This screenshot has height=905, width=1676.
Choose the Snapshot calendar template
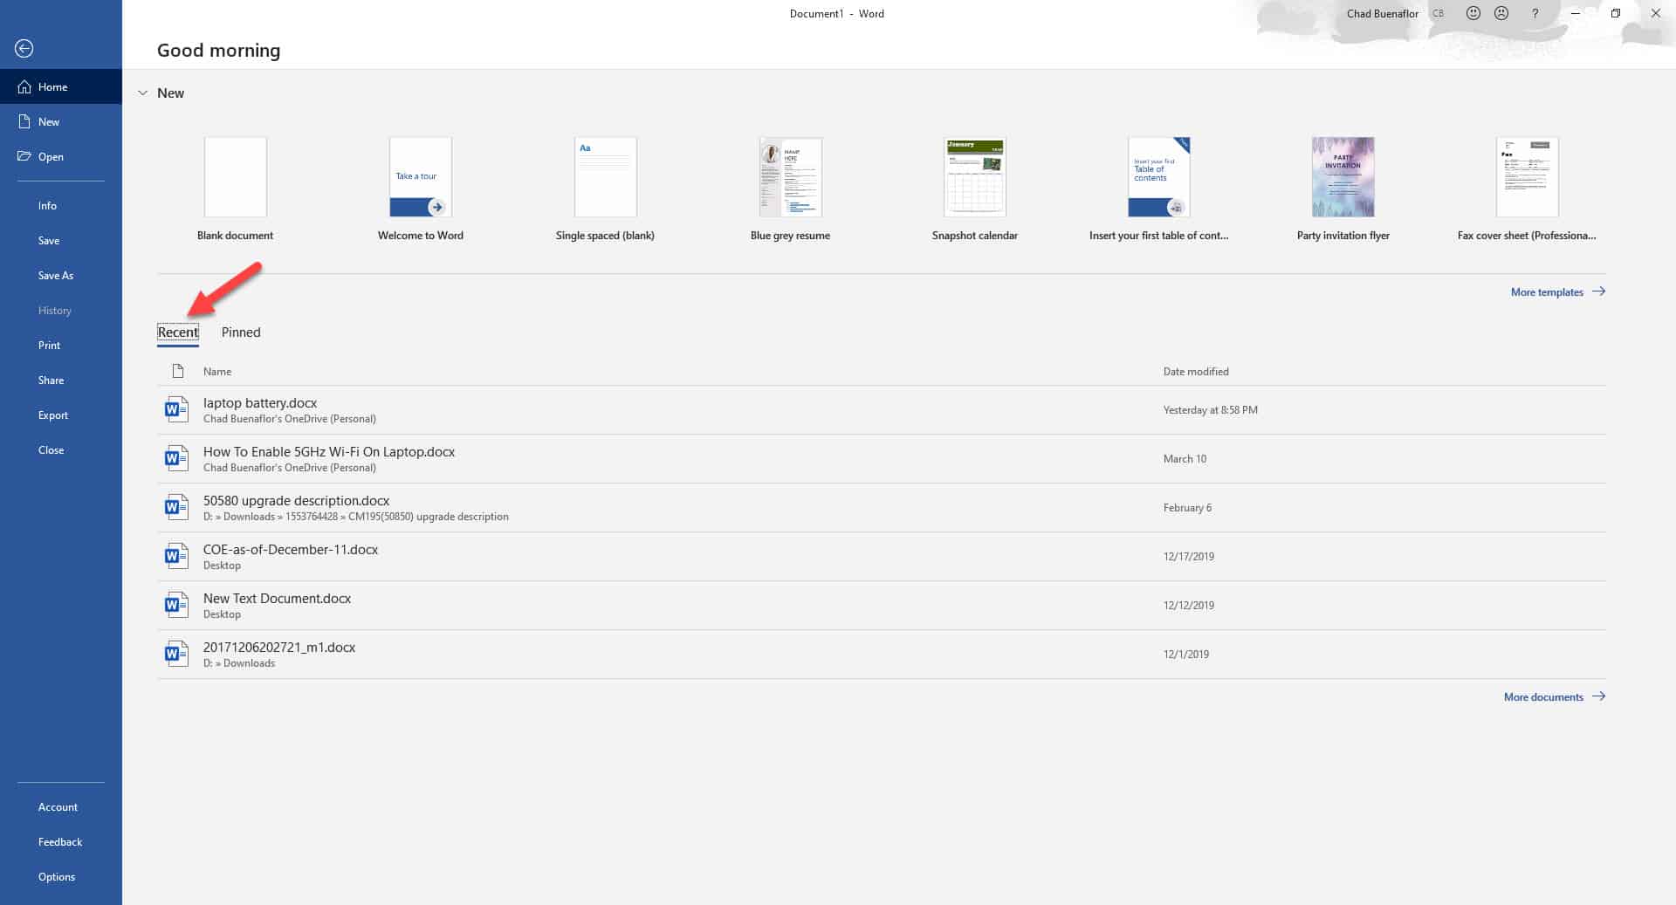(975, 177)
